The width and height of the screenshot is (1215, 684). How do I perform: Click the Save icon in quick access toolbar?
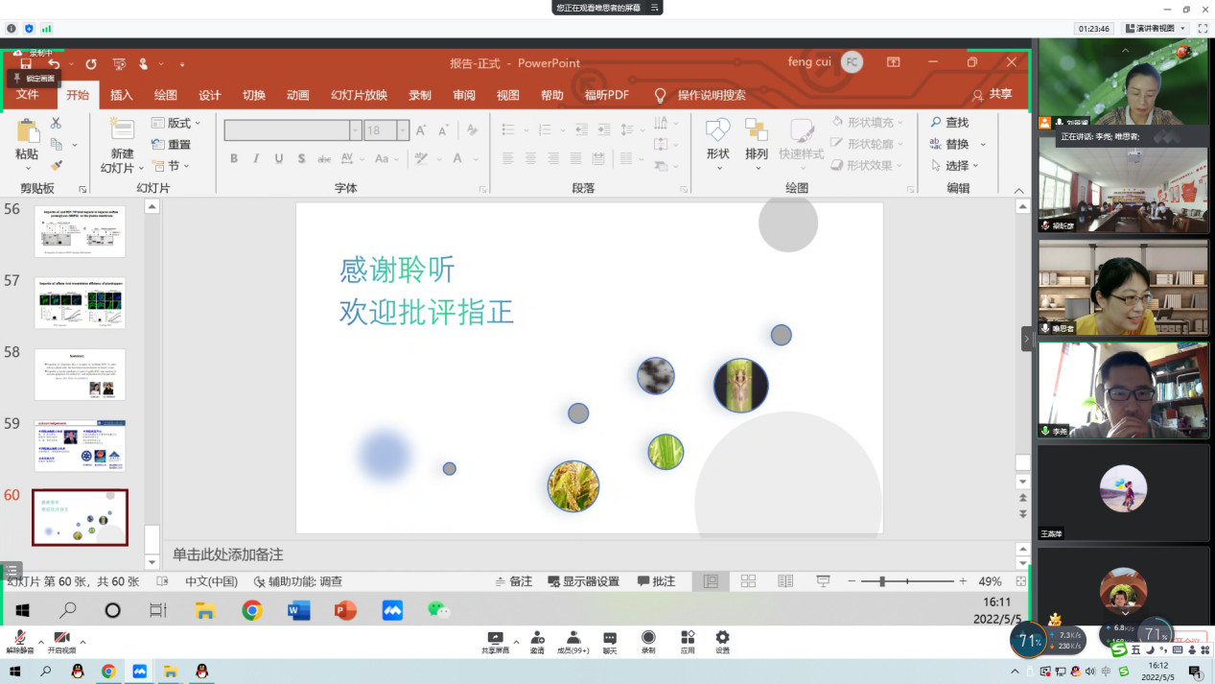[26, 64]
